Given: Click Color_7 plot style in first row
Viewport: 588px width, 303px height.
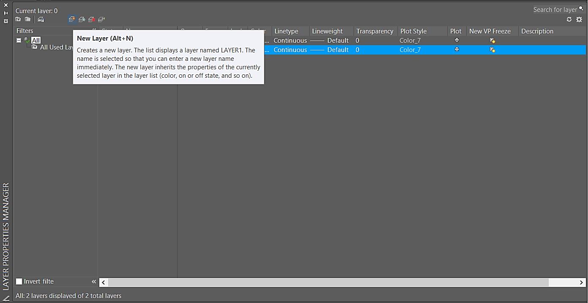Looking at the screenshot, I should coord(410,41).
